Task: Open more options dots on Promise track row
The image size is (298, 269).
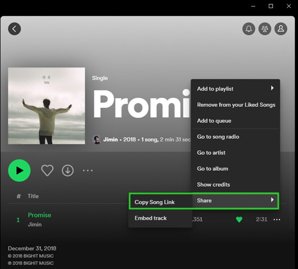Action: click(x=277, y=219)
